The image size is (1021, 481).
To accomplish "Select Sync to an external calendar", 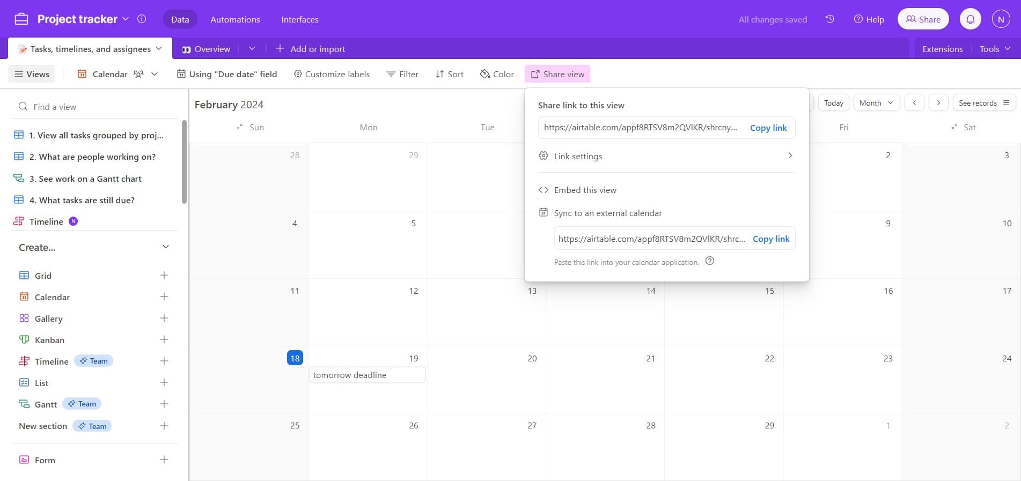I will (x=601, y=213).
